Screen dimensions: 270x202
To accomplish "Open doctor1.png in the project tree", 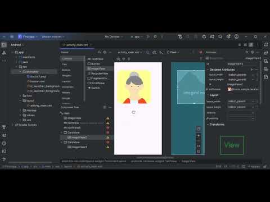I will coord(36,76).
